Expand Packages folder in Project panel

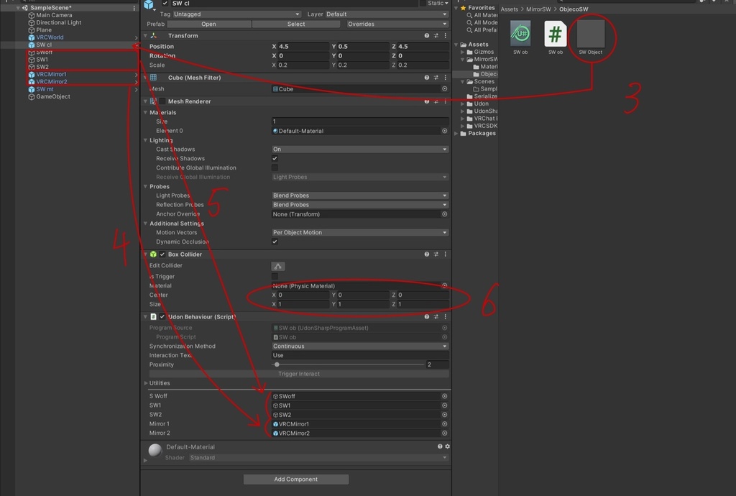point(456,133)
